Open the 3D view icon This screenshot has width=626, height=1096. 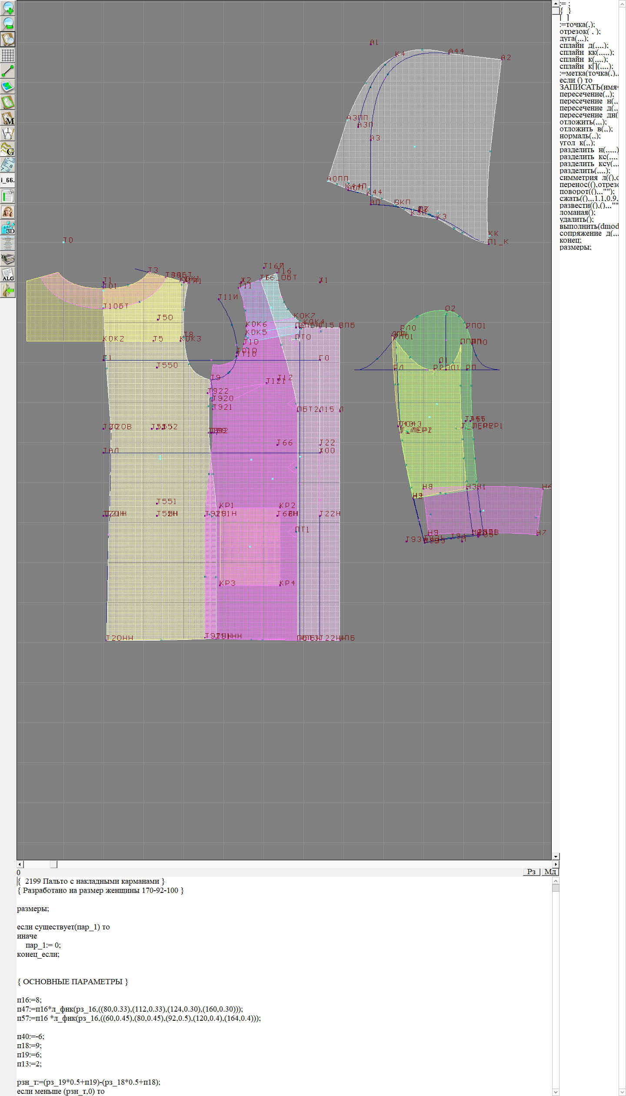click(x=8, y=227)
